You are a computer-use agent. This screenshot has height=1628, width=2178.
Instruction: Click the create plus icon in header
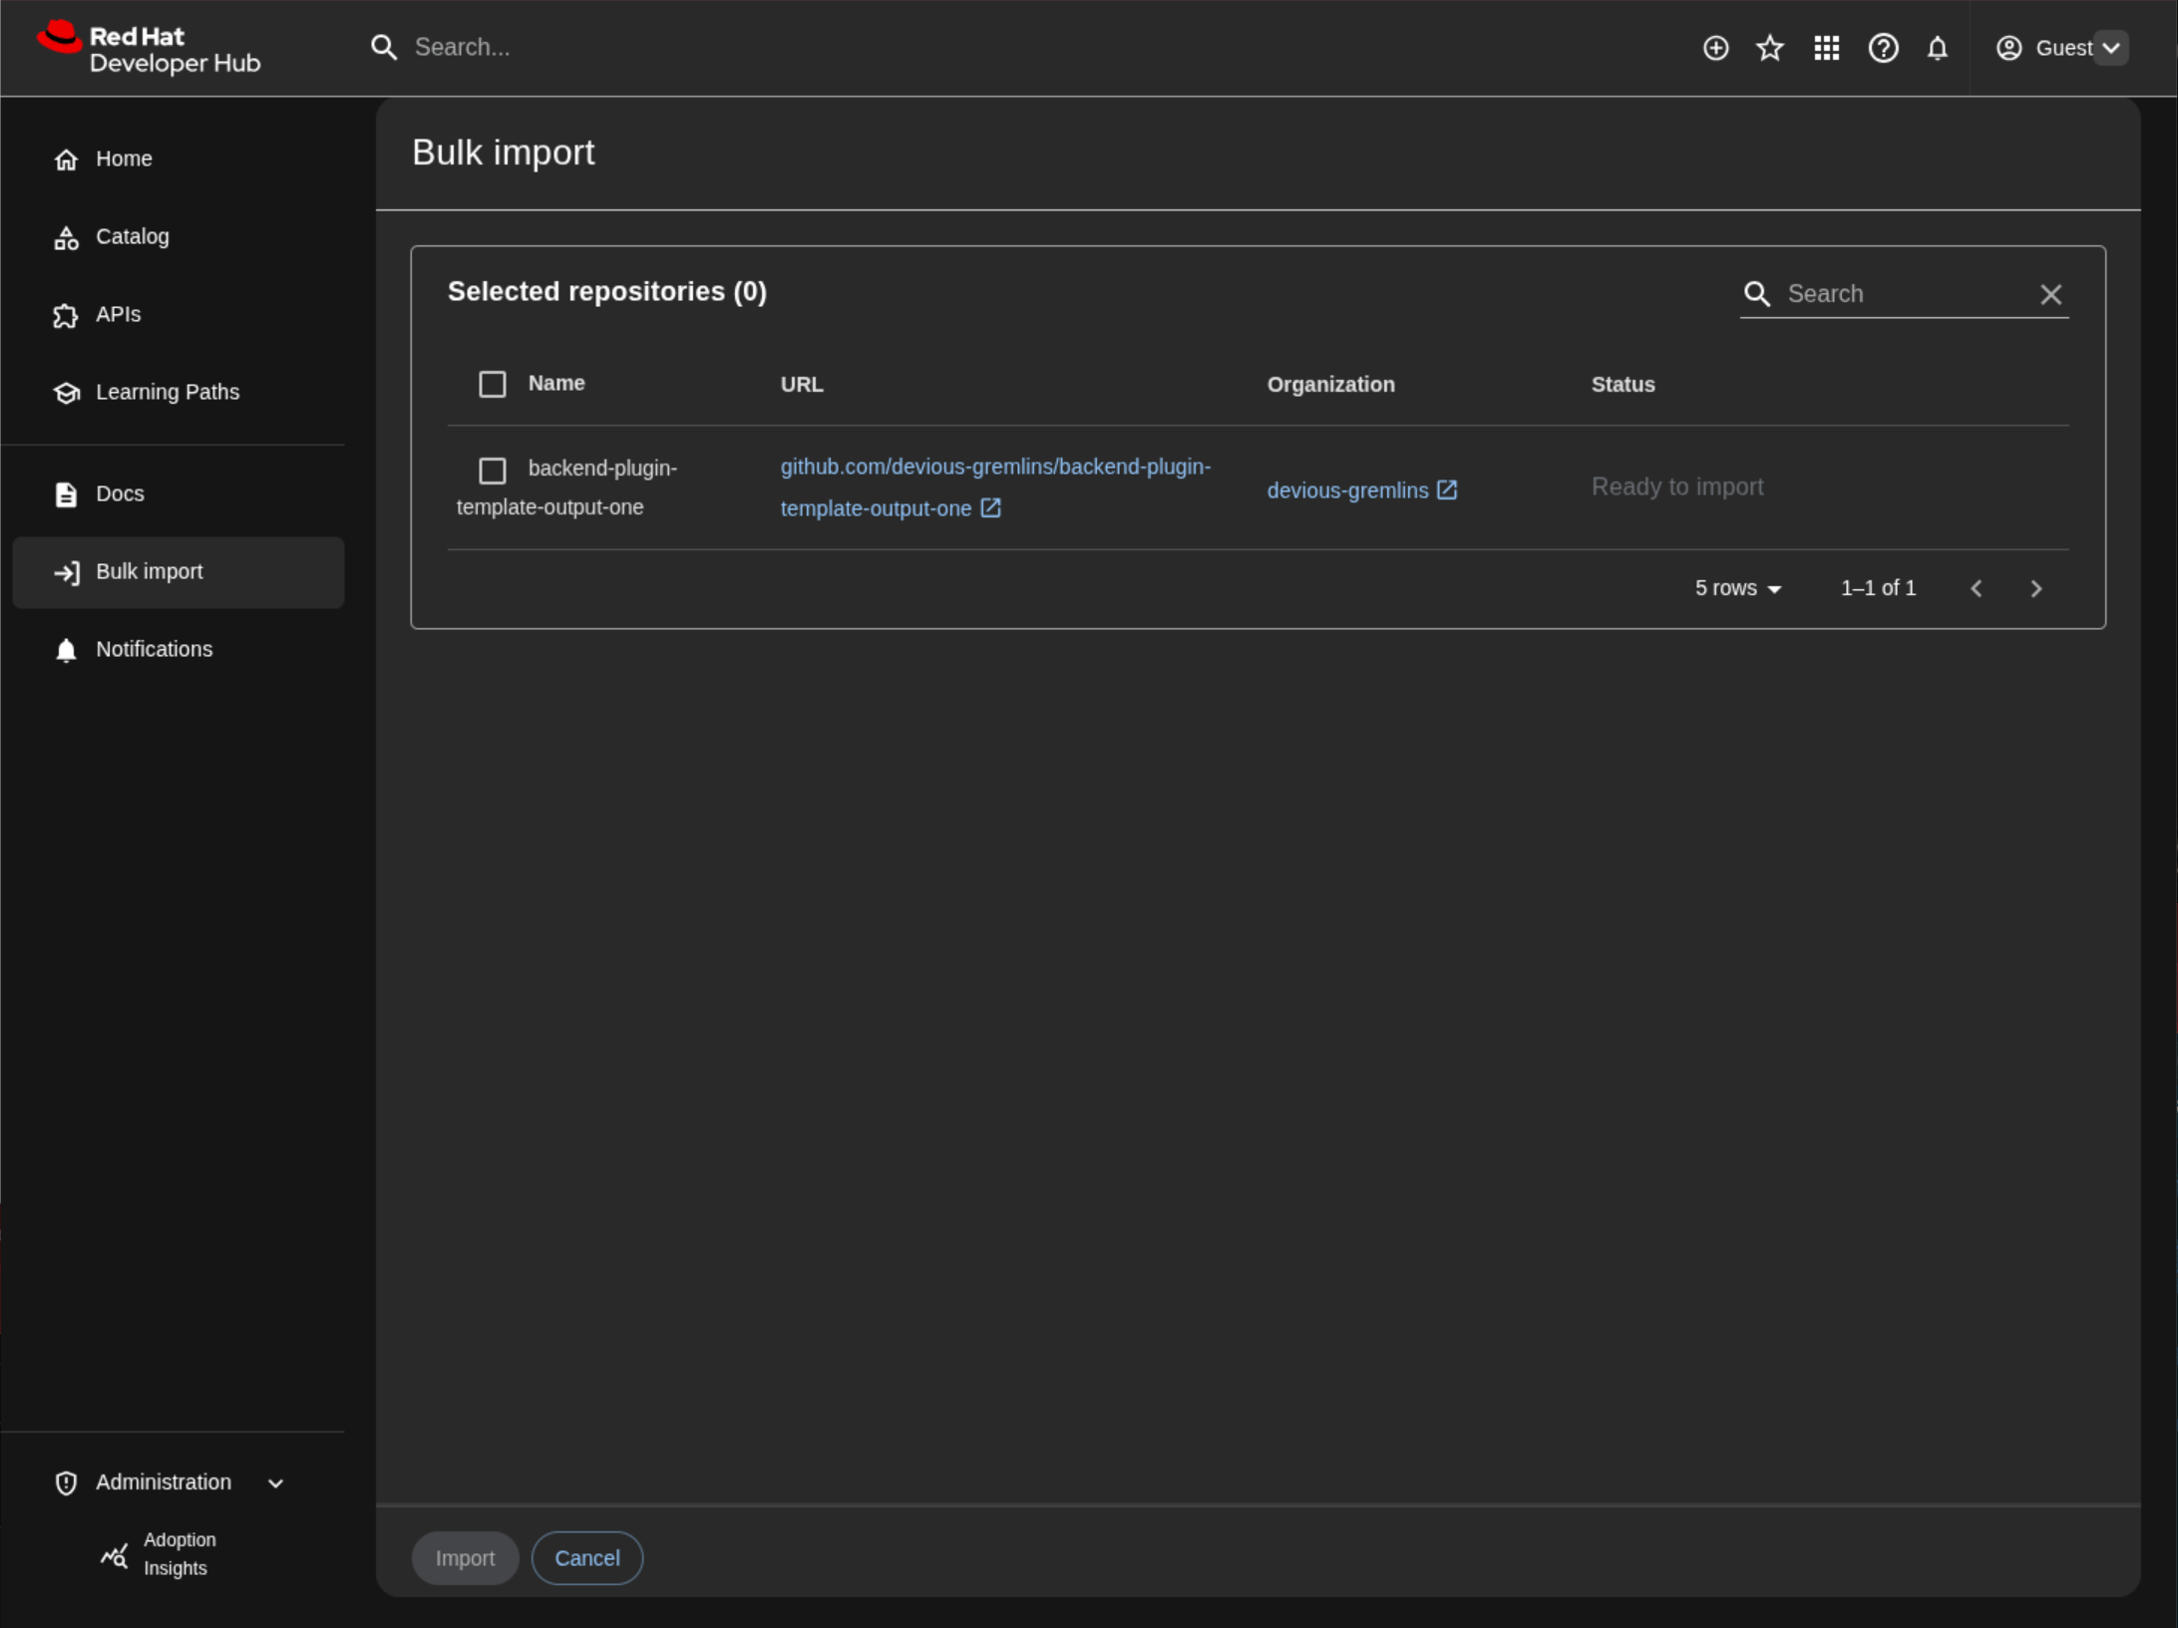(x=1715, y=48)
